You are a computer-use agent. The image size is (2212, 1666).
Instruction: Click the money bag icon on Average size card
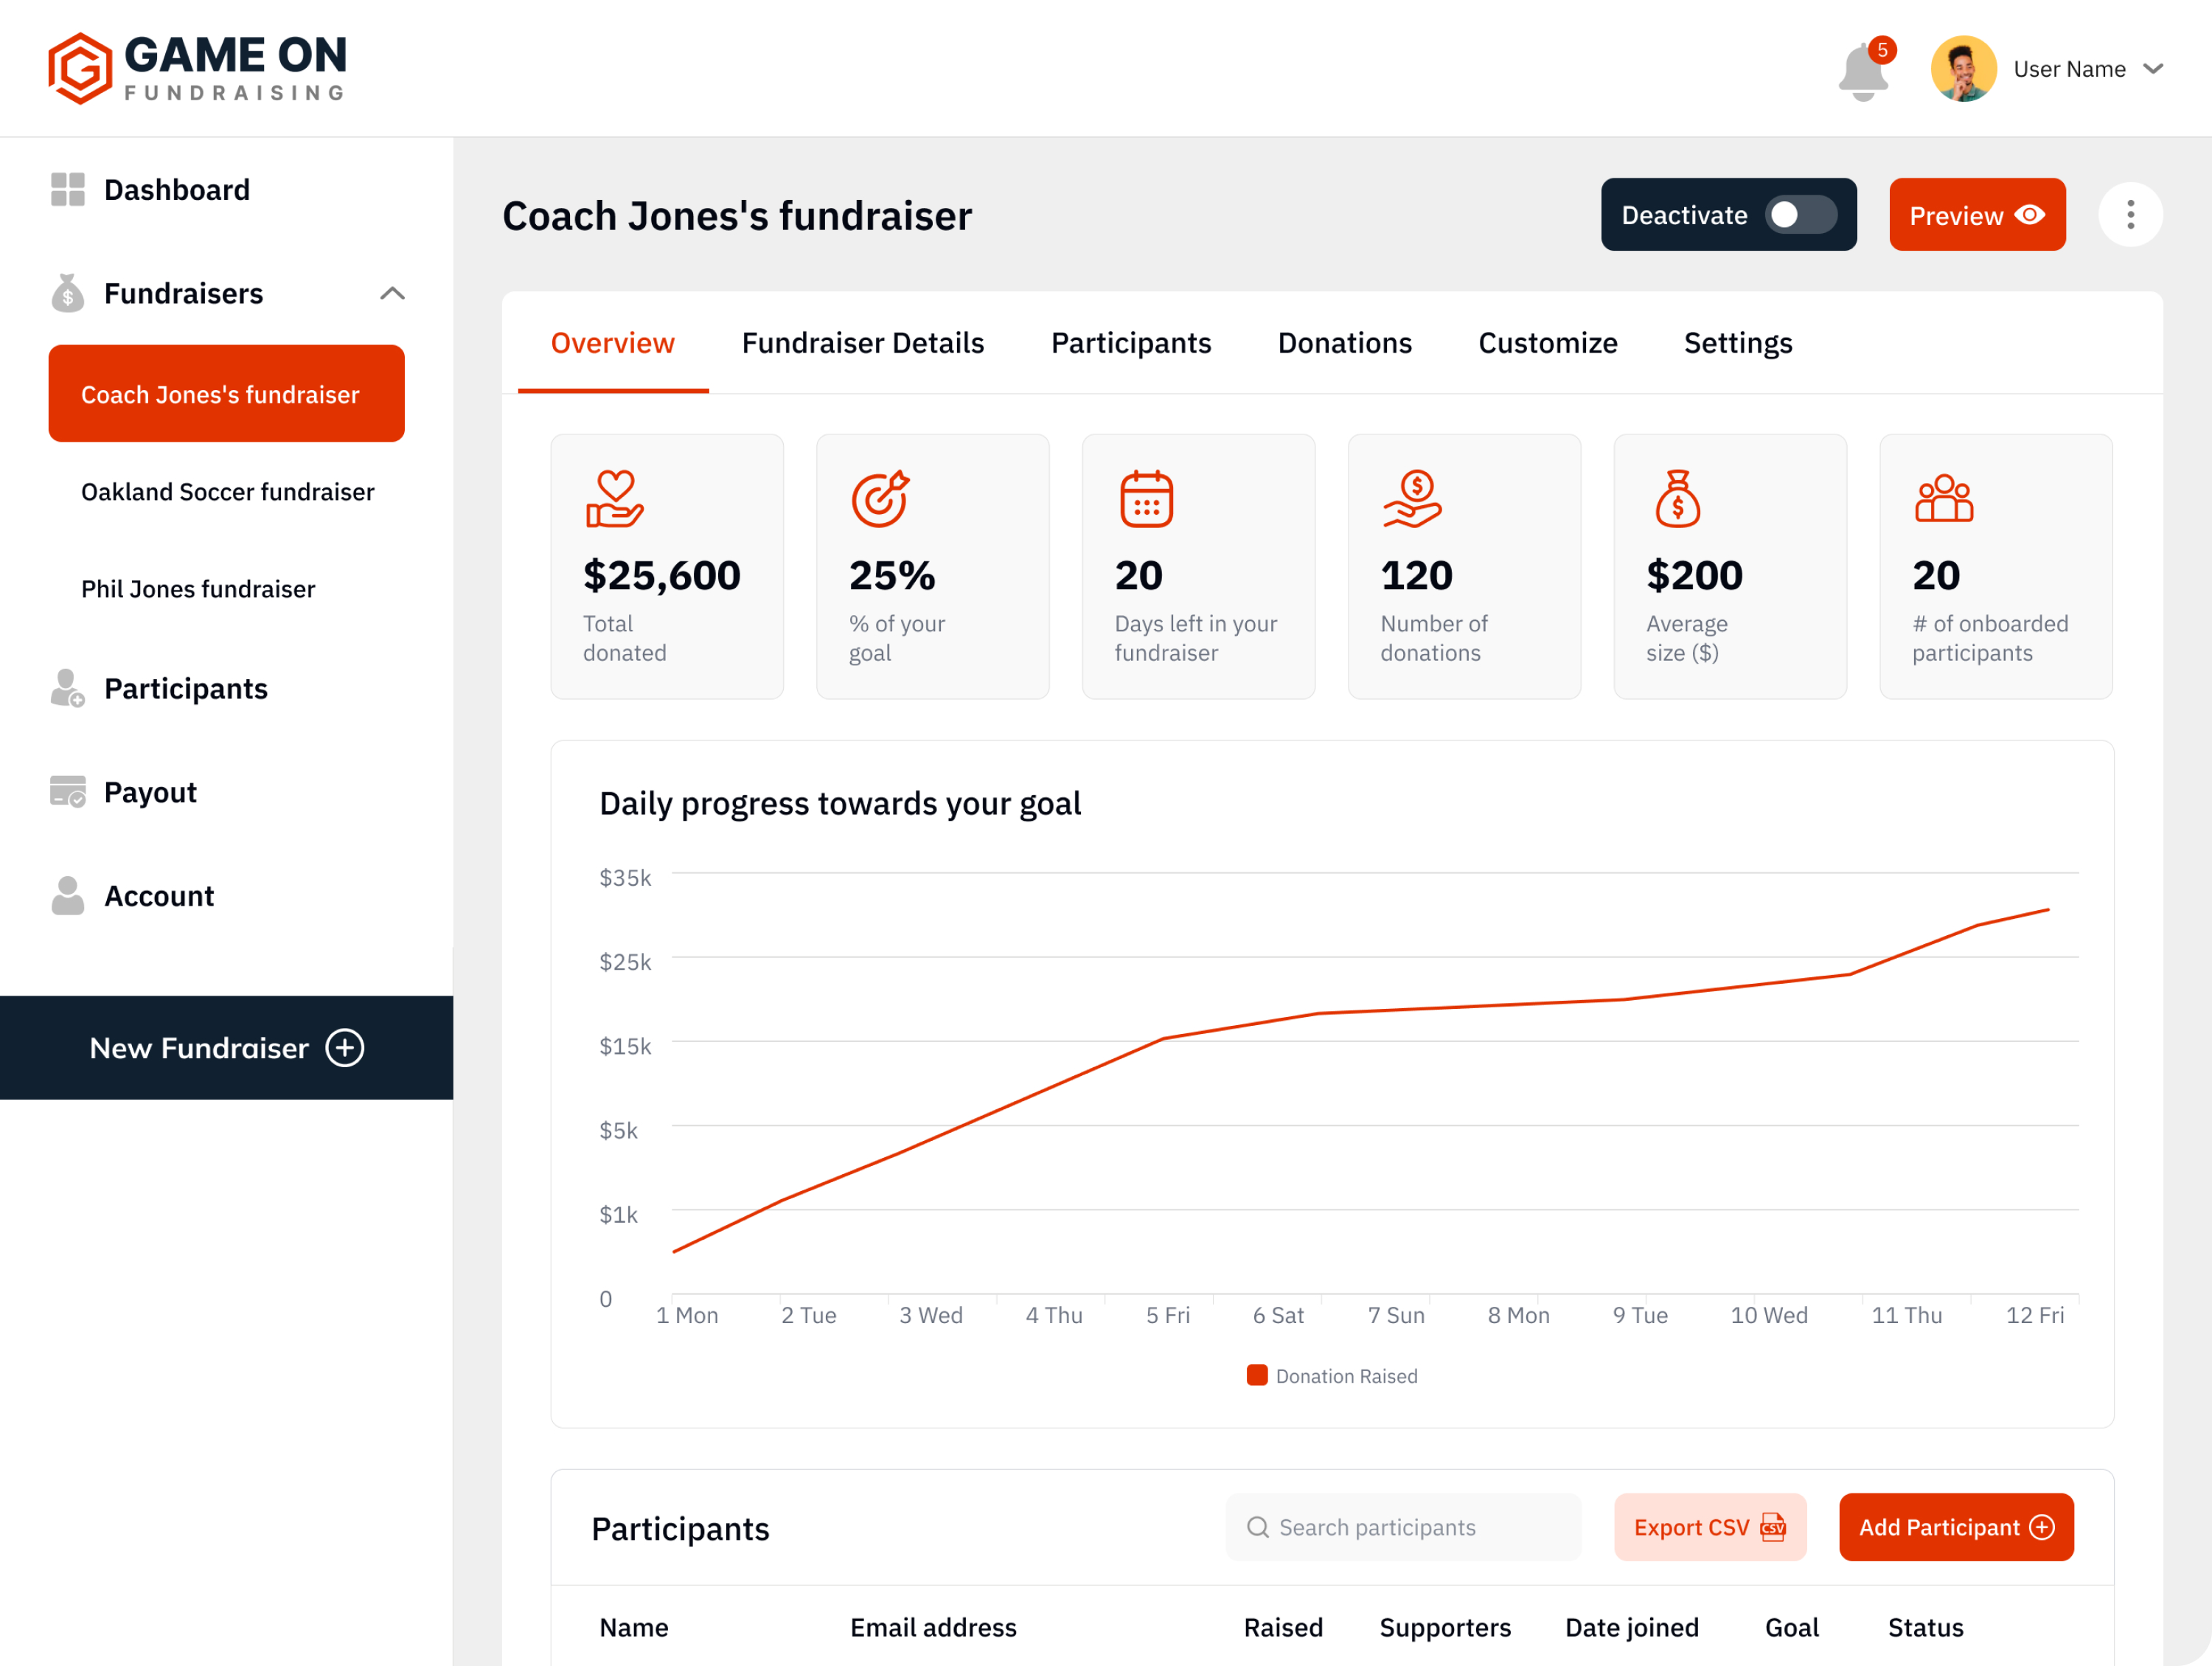pyautogui.click(x=1677, y=498)
